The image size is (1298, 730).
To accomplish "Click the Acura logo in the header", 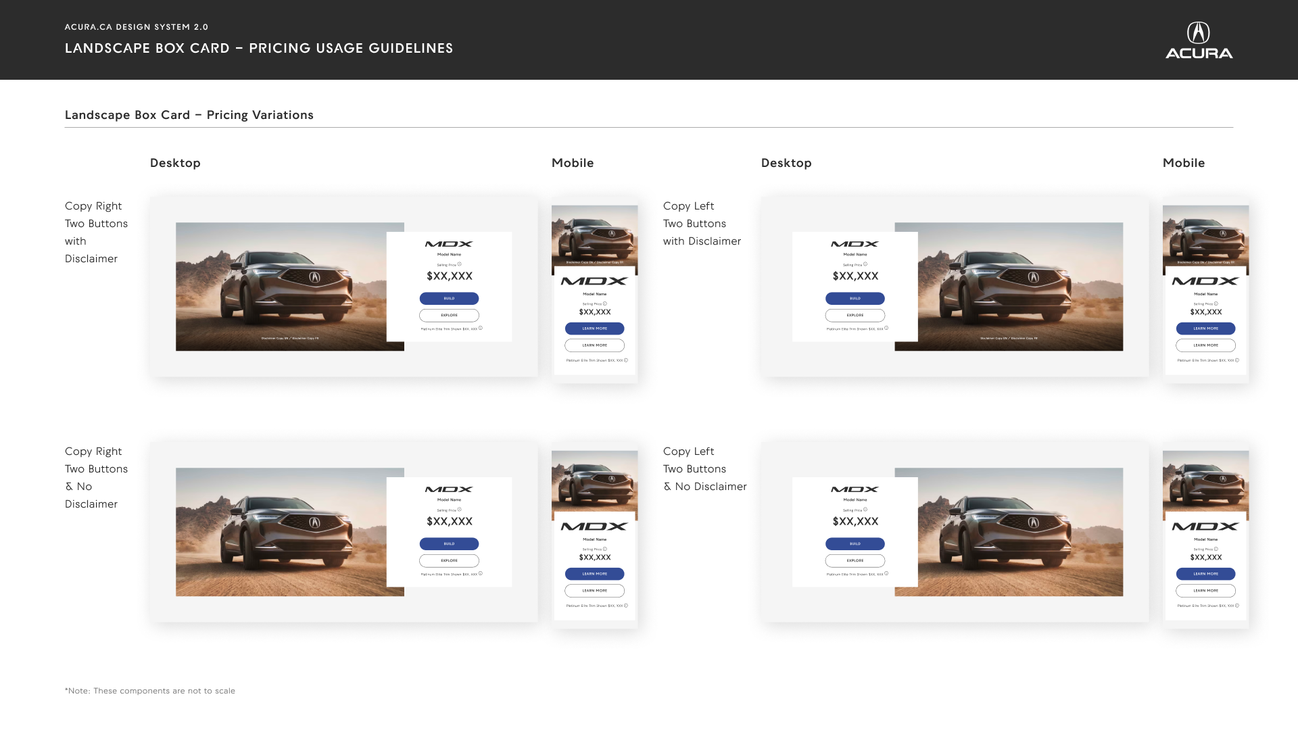I will (x=1199, y=40).
